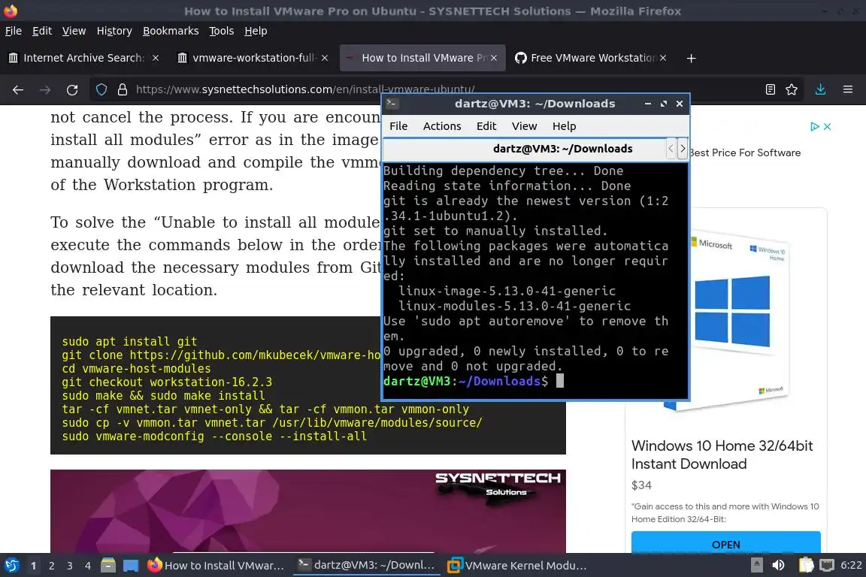Reload the current Firefox page
Screen dimensions: 866x577
[x=72, y=90]
